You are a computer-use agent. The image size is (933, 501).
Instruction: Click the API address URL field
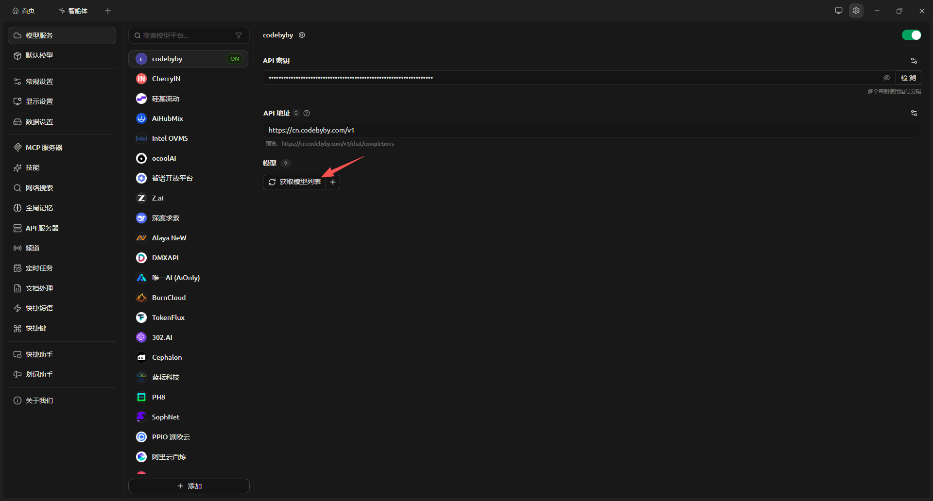(592, 130)
